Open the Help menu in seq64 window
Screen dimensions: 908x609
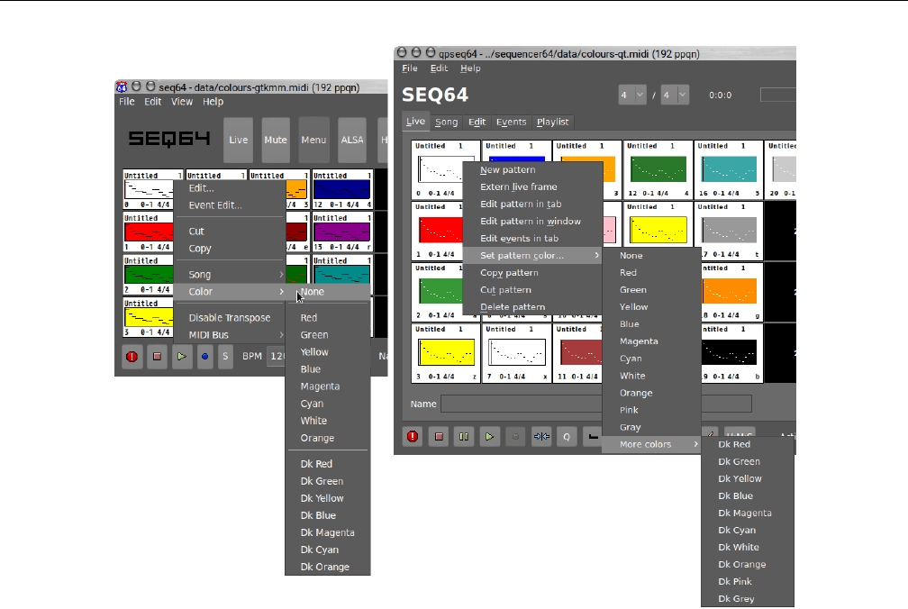pos(213,101)
